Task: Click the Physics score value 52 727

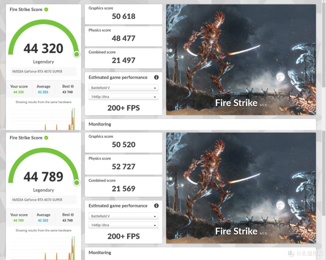Action: [x=123, y=167]
